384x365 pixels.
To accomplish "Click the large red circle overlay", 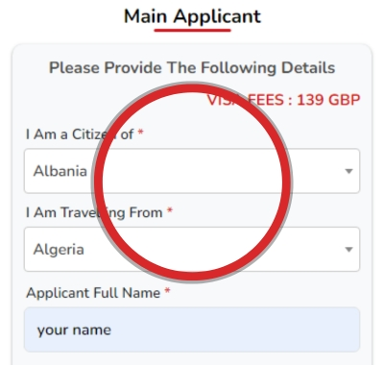I will (192, 182).
